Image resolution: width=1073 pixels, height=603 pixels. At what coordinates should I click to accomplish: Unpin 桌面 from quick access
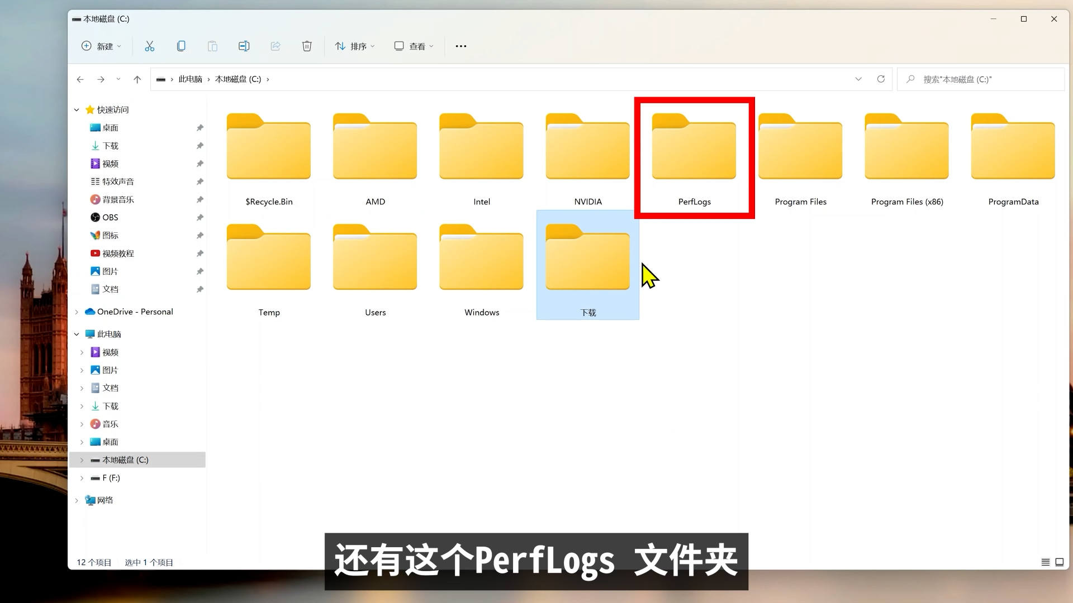click(x=200, y=127)
